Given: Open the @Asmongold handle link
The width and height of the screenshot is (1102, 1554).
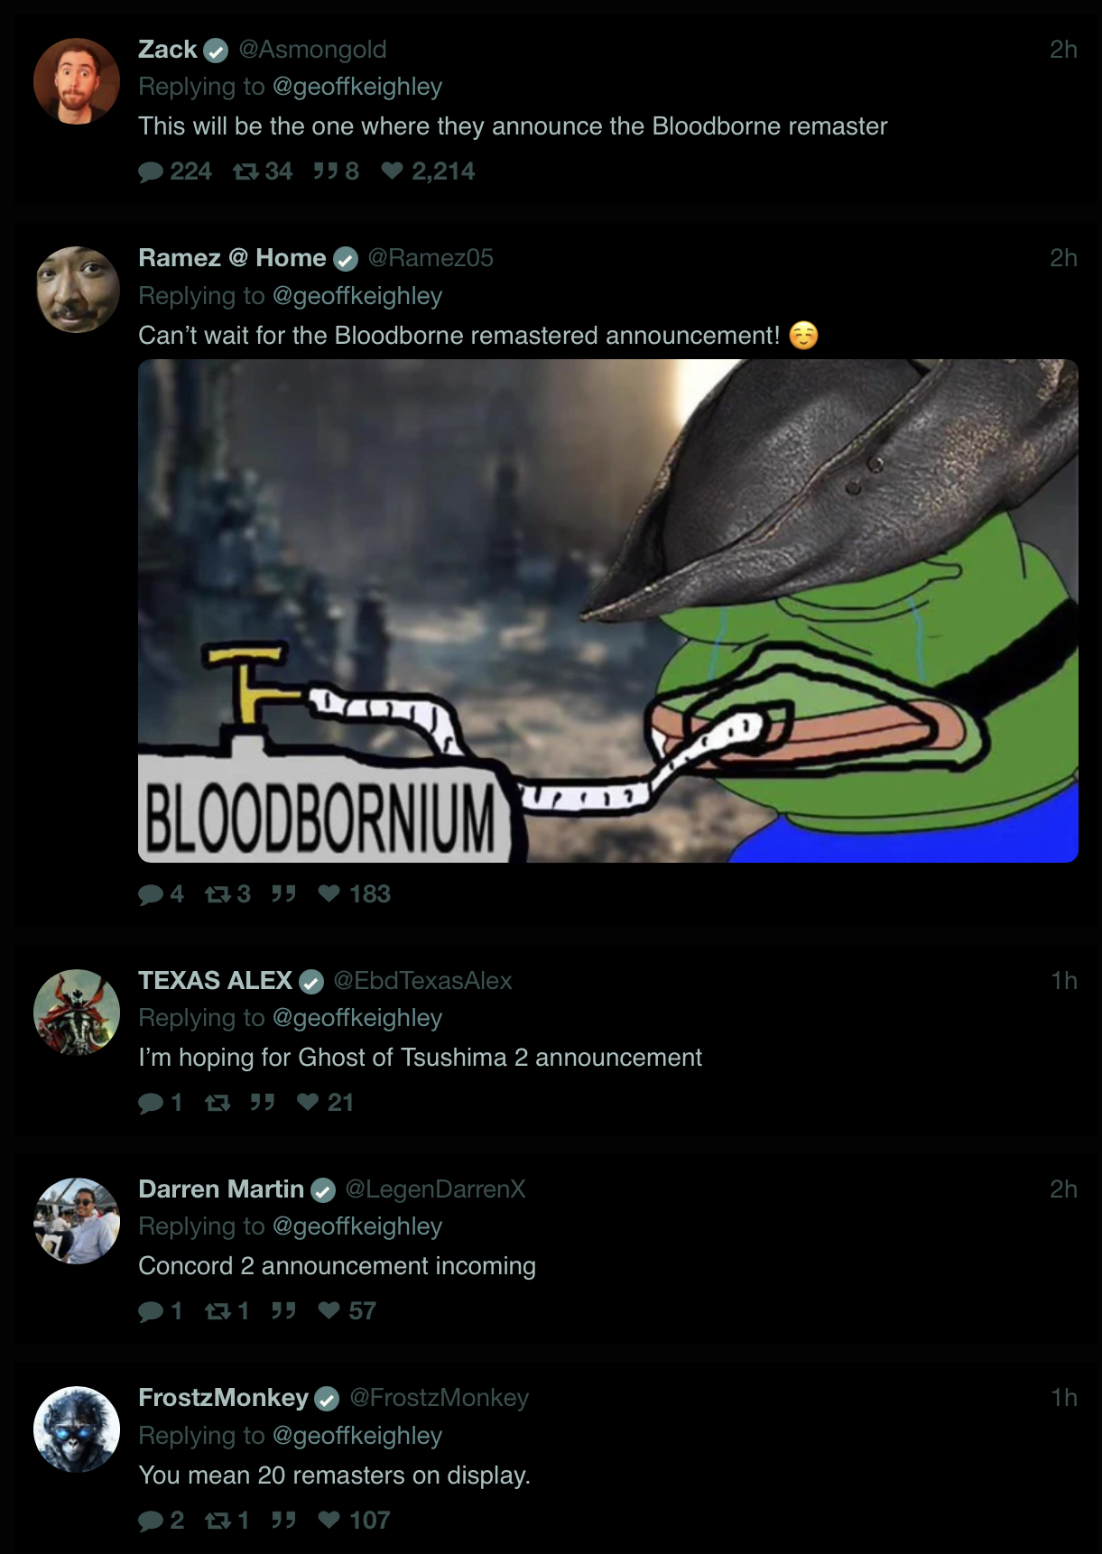Looking at the screenshot, I should pos(312,50).
